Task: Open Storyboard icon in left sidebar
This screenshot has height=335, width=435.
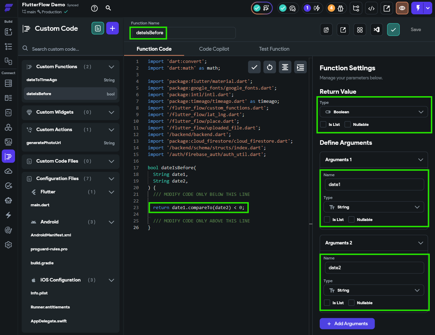Action: pos(8,61)
